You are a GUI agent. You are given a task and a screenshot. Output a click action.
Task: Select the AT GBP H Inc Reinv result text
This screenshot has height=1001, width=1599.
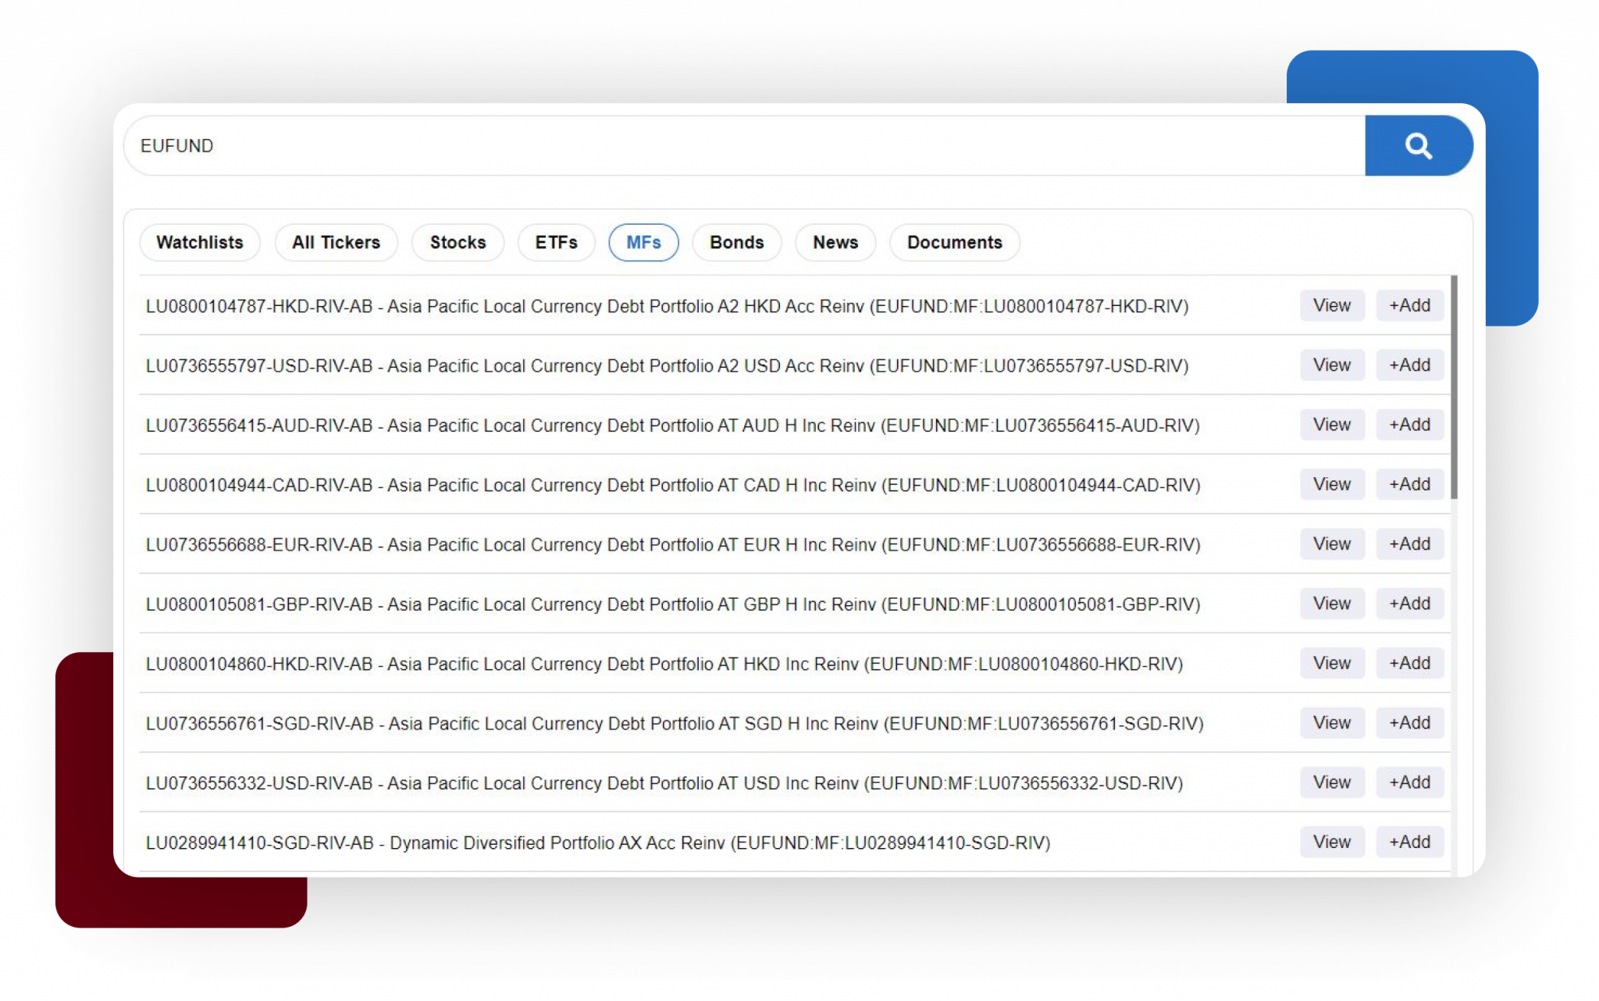coord(673,604)
